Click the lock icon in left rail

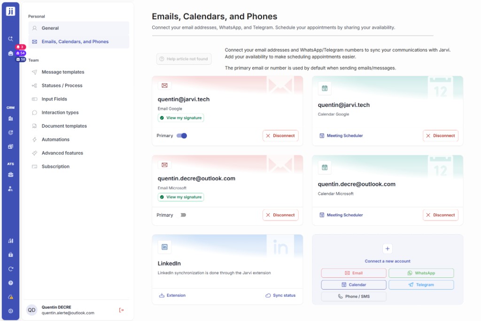pos(10,255)
